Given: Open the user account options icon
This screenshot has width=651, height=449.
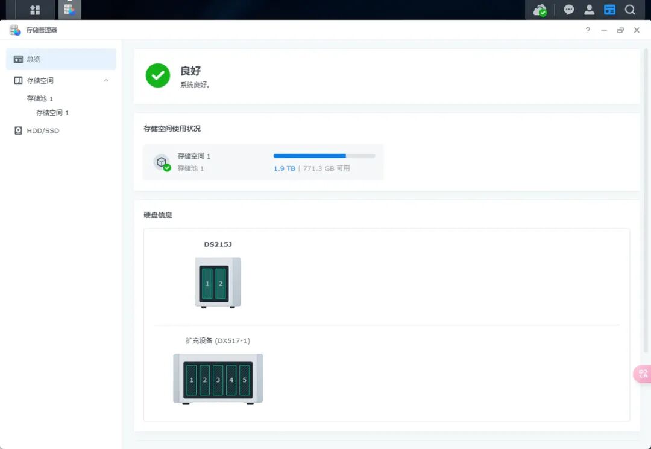Looking at the screenshot, I should (589, 10).
